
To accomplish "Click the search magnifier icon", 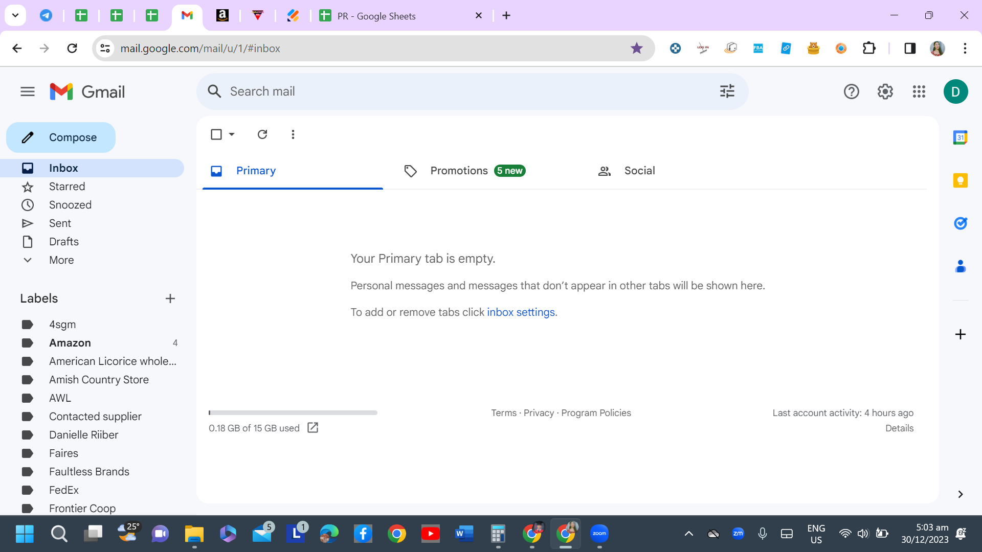I will (214, 91).
